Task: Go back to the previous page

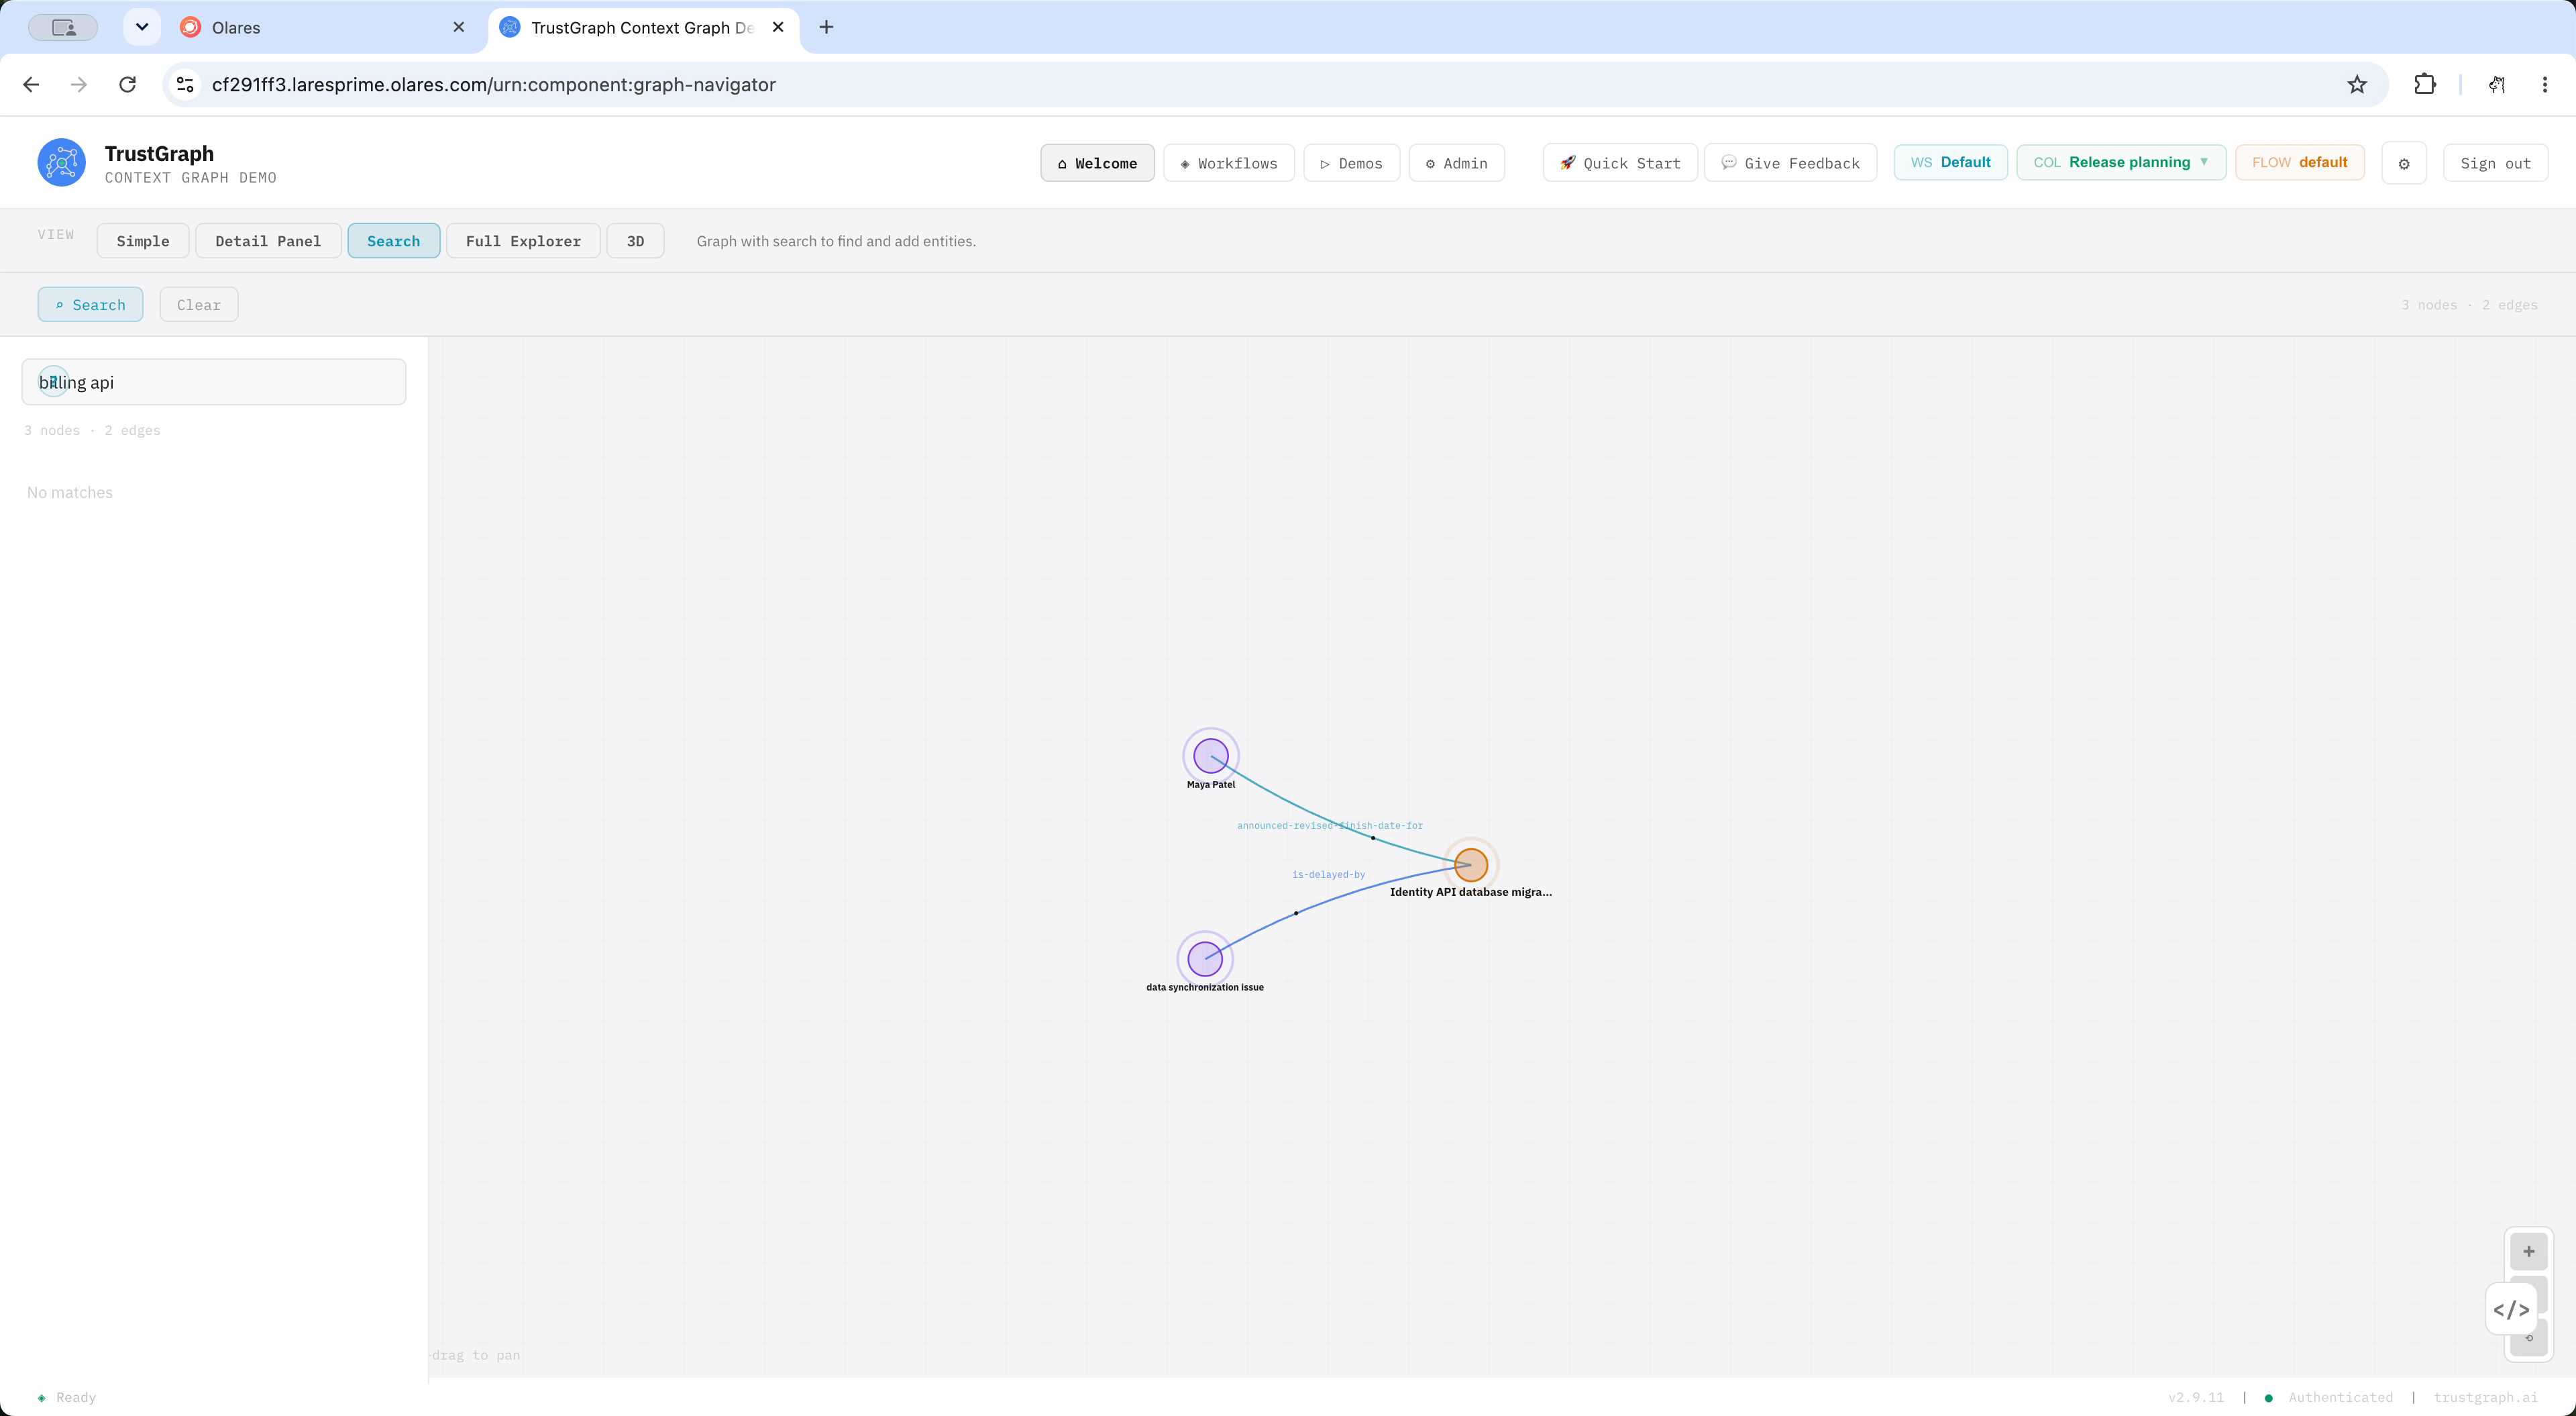Action: click(31, 85)
